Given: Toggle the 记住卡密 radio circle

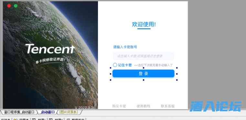Looking at the screenshot, I should pos(115,65).
